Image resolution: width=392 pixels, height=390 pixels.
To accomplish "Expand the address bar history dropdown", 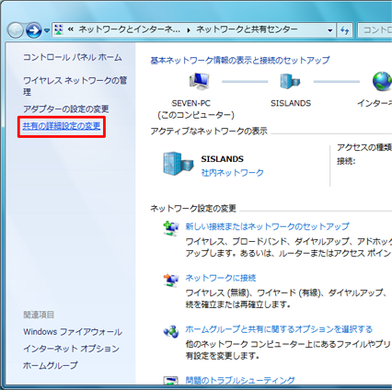I will coord(330,30).
